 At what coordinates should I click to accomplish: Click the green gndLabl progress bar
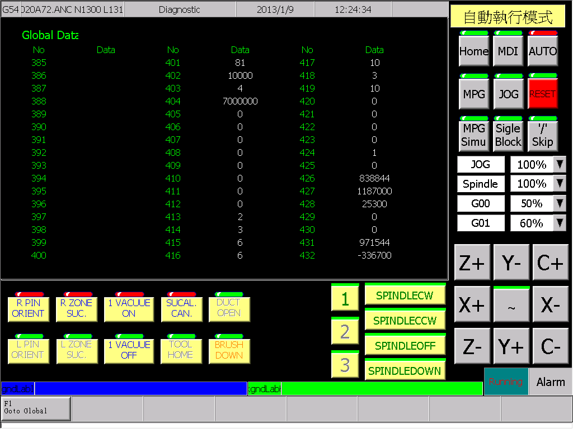(365, 389)
